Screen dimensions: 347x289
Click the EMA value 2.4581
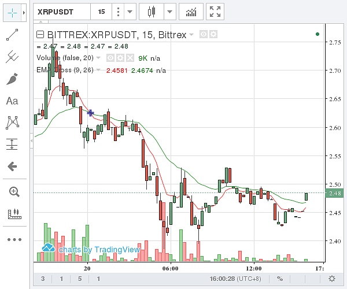[117, 71]
